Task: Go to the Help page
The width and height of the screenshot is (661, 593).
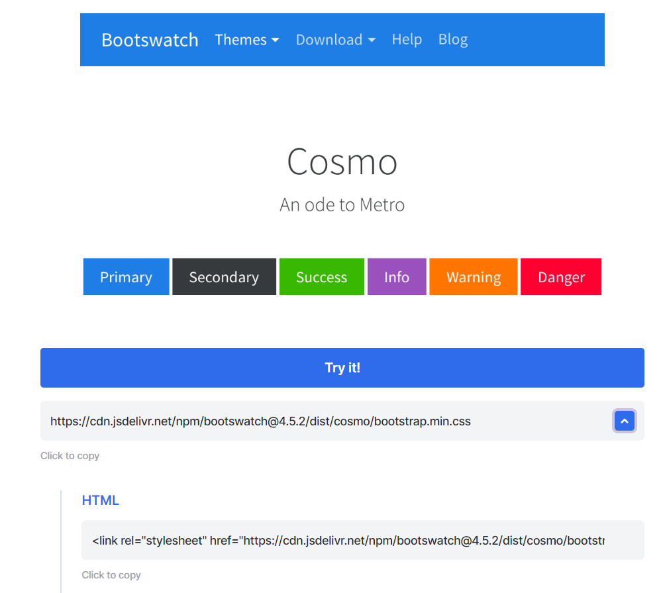Action: tap(407, 40)
